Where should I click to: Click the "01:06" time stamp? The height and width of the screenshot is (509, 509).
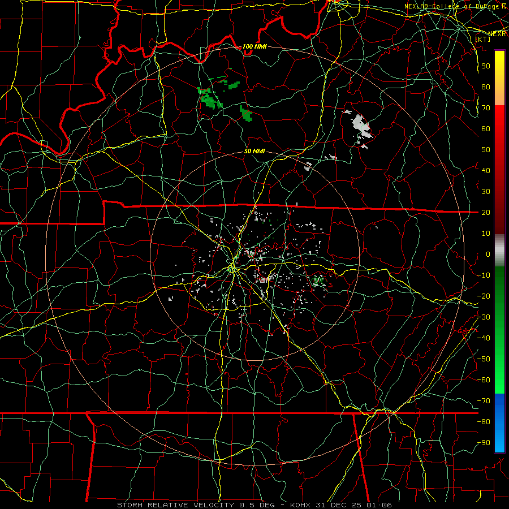[x=379, y=505]
